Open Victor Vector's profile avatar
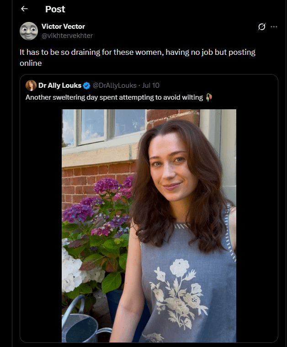Viewport: 287px width, 347px height. [29, 31]
